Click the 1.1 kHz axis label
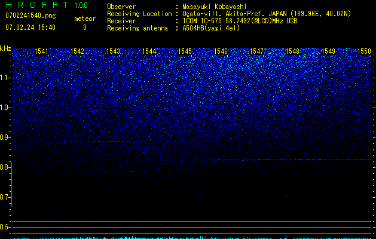Image resolution: width=376 pixels, height=239 pixels. coord(5,78)
